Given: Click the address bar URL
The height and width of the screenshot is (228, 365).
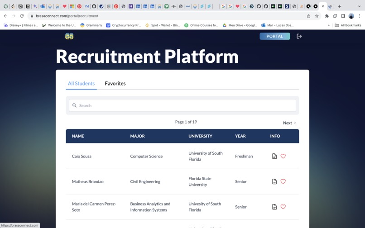Looking at the screenshot, I should tap(67, 16).
